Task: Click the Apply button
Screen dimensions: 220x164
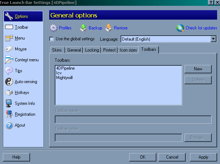Action: [x=203, y=157]
